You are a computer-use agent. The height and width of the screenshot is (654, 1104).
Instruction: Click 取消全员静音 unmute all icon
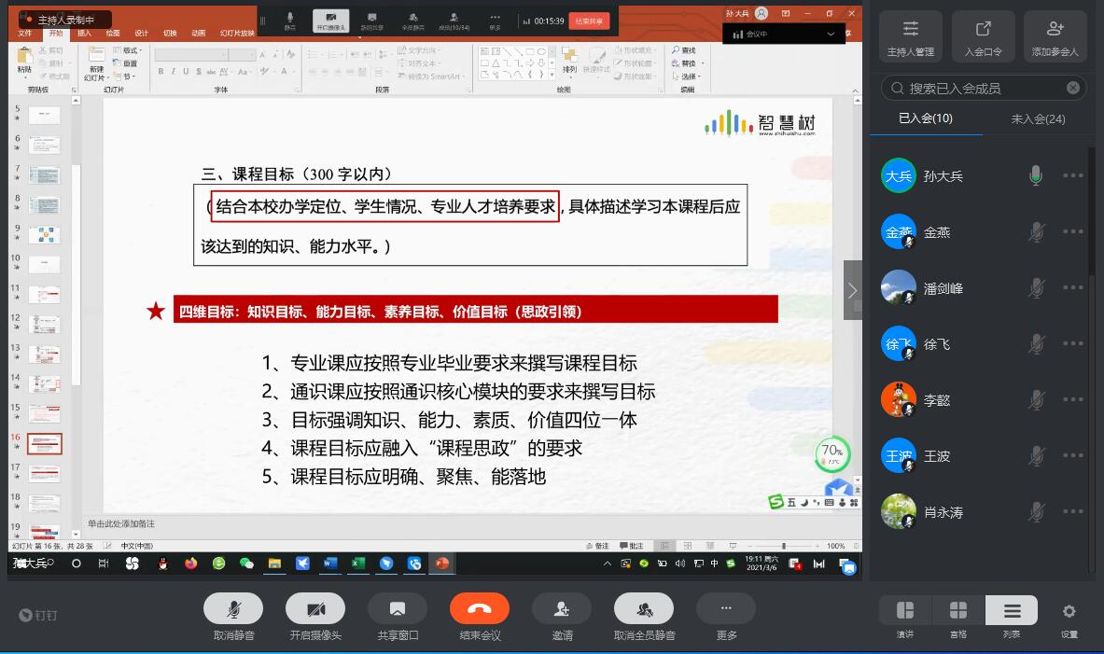(x=643, y=609)
